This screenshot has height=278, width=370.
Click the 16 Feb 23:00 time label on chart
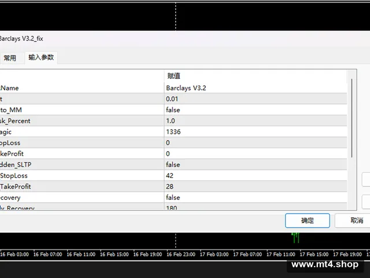(181, 254)
